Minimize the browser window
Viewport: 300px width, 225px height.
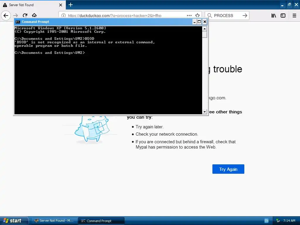point(282,5)
